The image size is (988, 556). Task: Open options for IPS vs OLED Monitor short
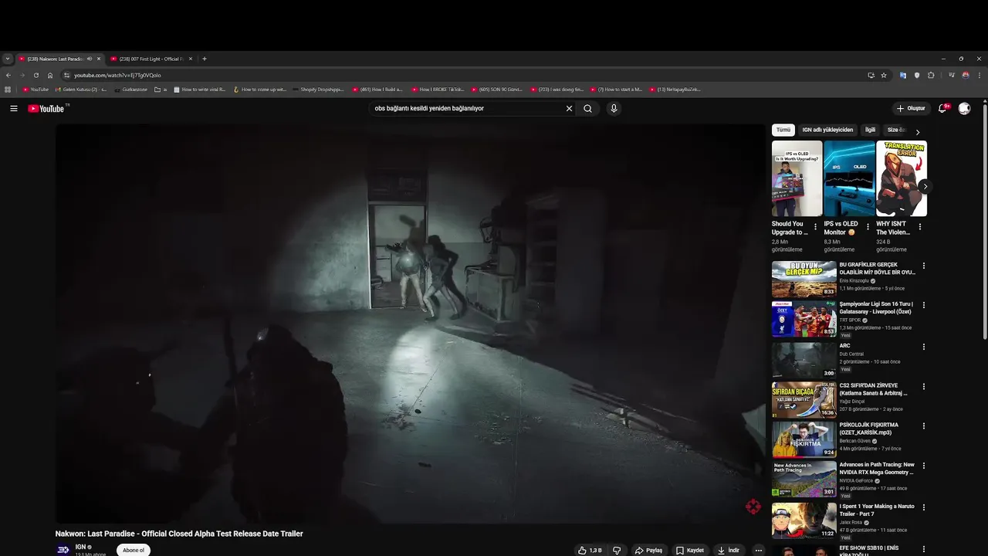(868, 227)
